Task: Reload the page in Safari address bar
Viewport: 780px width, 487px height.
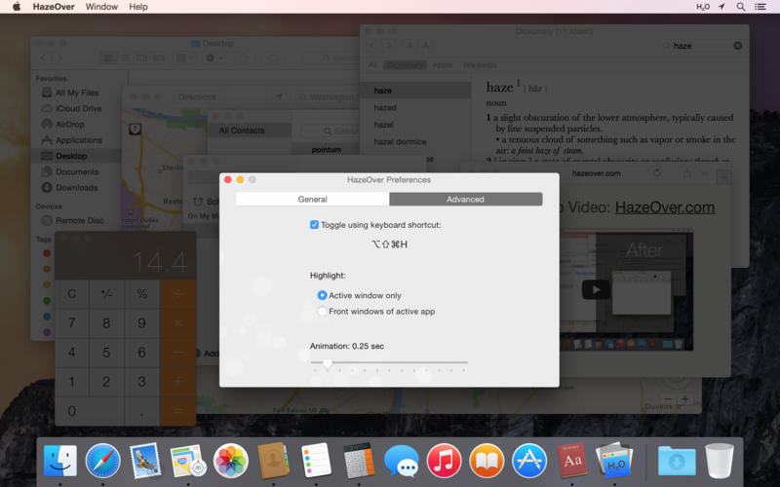Action: click(656, 173)
